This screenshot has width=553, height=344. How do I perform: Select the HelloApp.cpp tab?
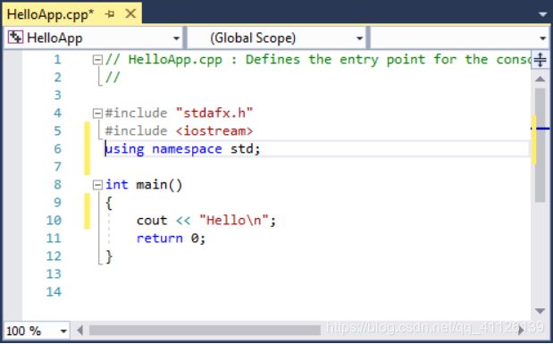(x=50, y=14)
